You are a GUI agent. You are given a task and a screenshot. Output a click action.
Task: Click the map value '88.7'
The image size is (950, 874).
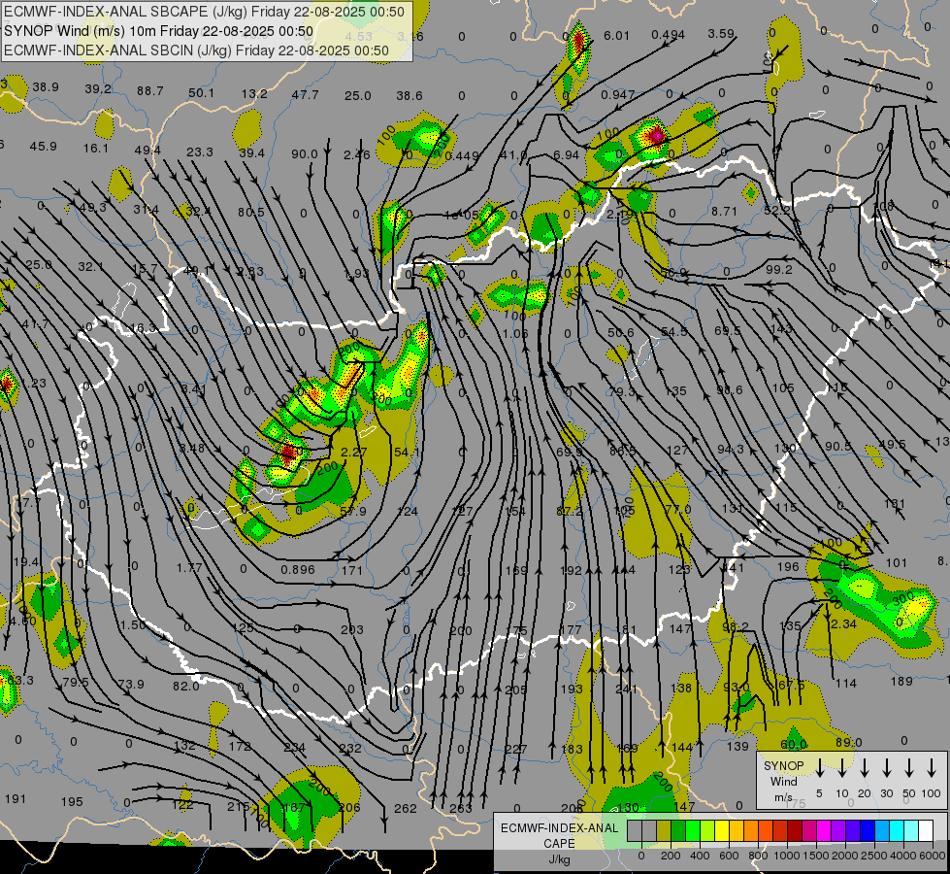coord(150,91)
